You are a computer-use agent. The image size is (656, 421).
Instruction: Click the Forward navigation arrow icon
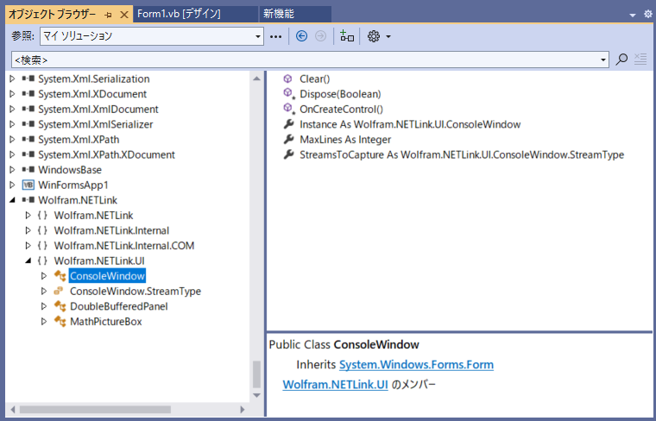[x=320, y=36]
